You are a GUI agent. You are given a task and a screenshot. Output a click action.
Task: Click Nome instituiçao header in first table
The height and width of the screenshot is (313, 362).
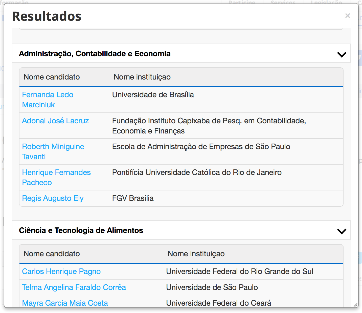[142, 77]
